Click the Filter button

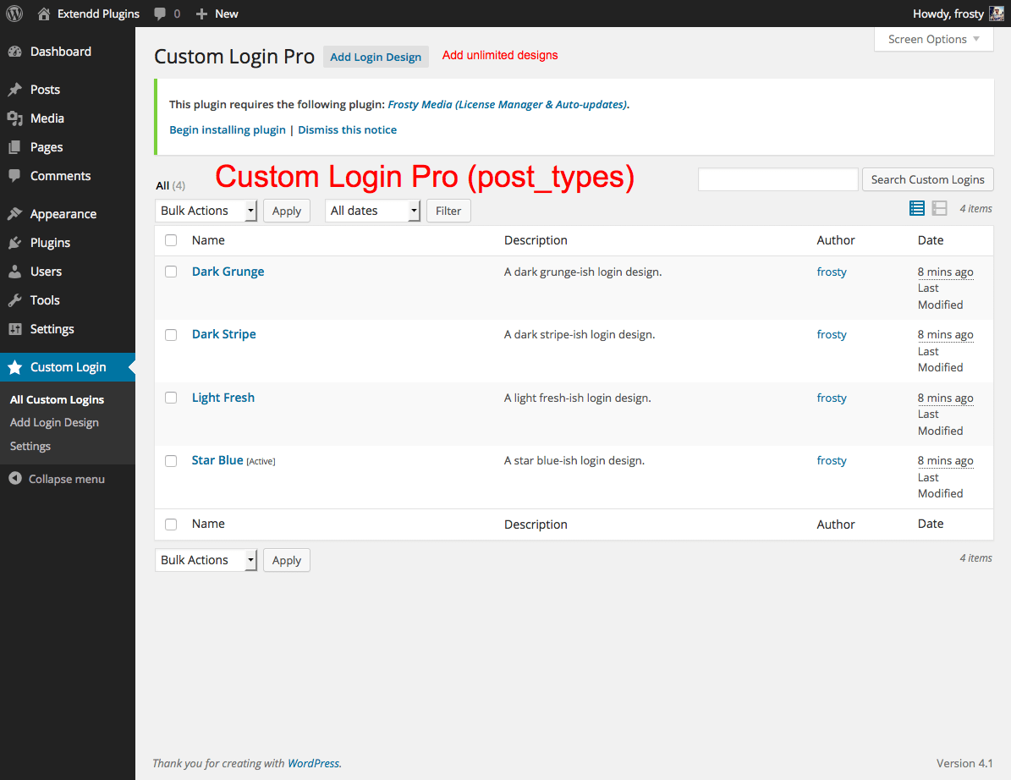(448, 211)
